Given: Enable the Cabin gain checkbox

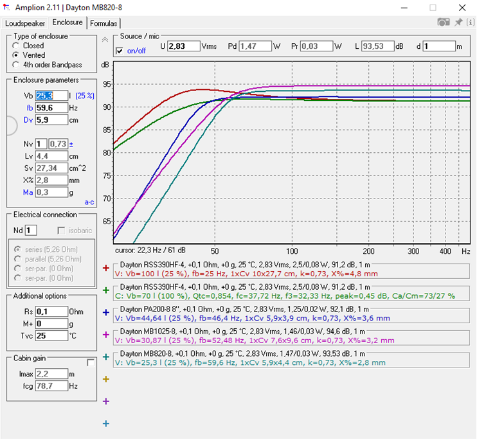Looking at the screenshot, I should tap(91, 362).
